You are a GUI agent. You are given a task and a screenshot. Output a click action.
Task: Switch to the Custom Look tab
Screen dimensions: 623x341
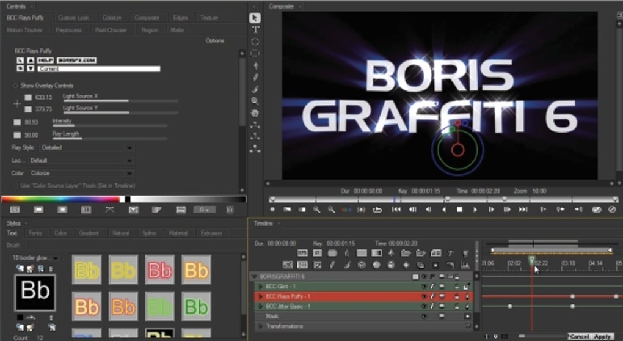pyautogui.click(x=73, y=18)
